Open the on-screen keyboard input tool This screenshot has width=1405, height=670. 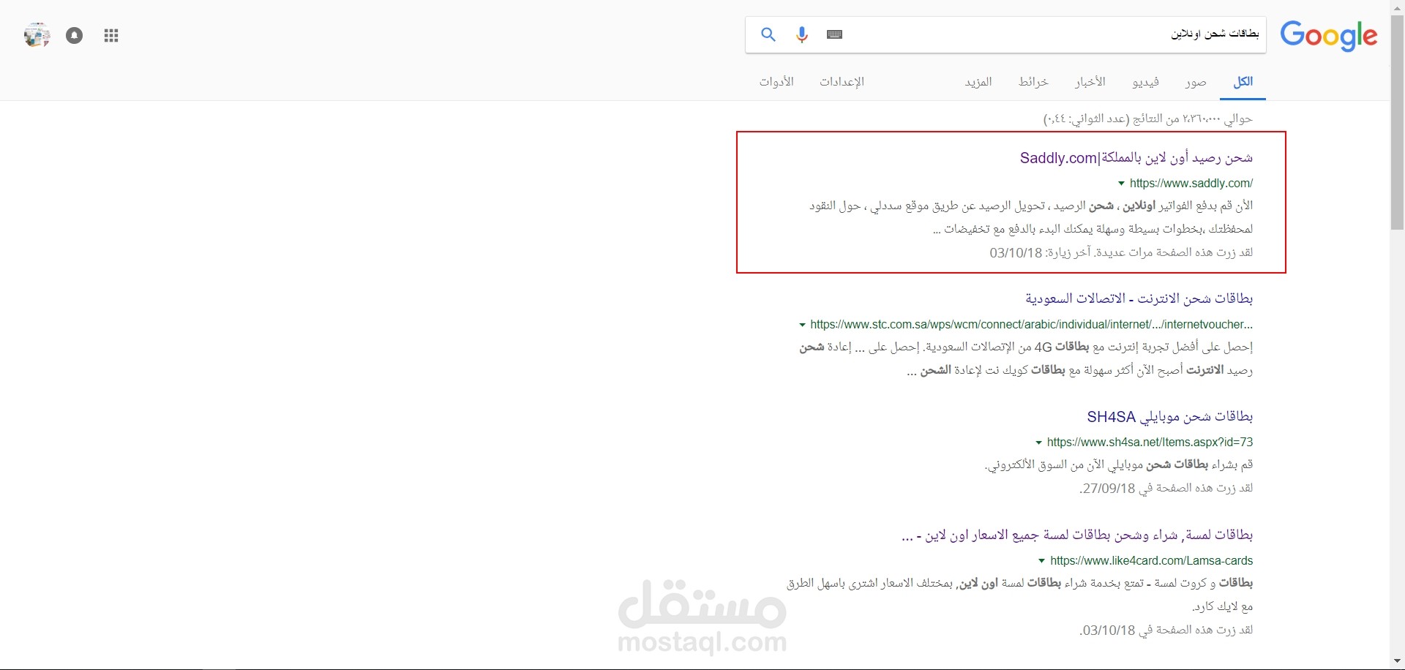click(834, 34)
